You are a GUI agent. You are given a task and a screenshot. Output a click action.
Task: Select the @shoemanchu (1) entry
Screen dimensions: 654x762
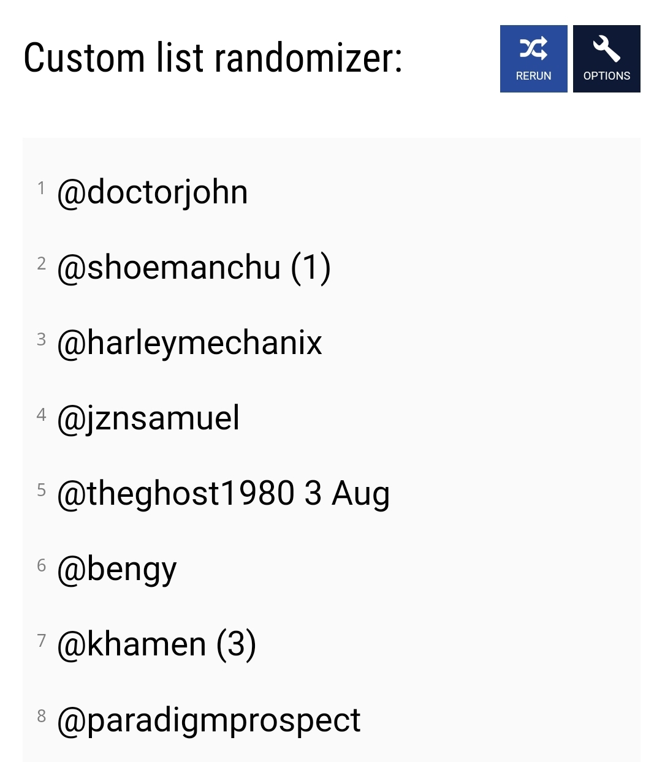click(x=194, y=268)
